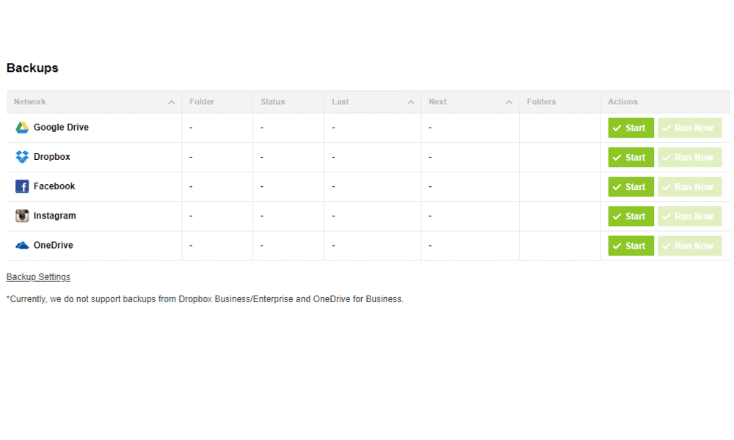
Task: Click the Facebook logo icon
Action: [x=22, y=186]
